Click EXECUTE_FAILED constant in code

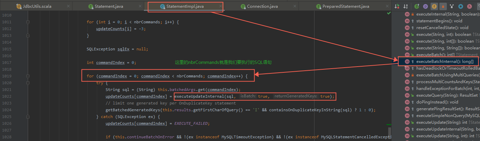point(192,123)
